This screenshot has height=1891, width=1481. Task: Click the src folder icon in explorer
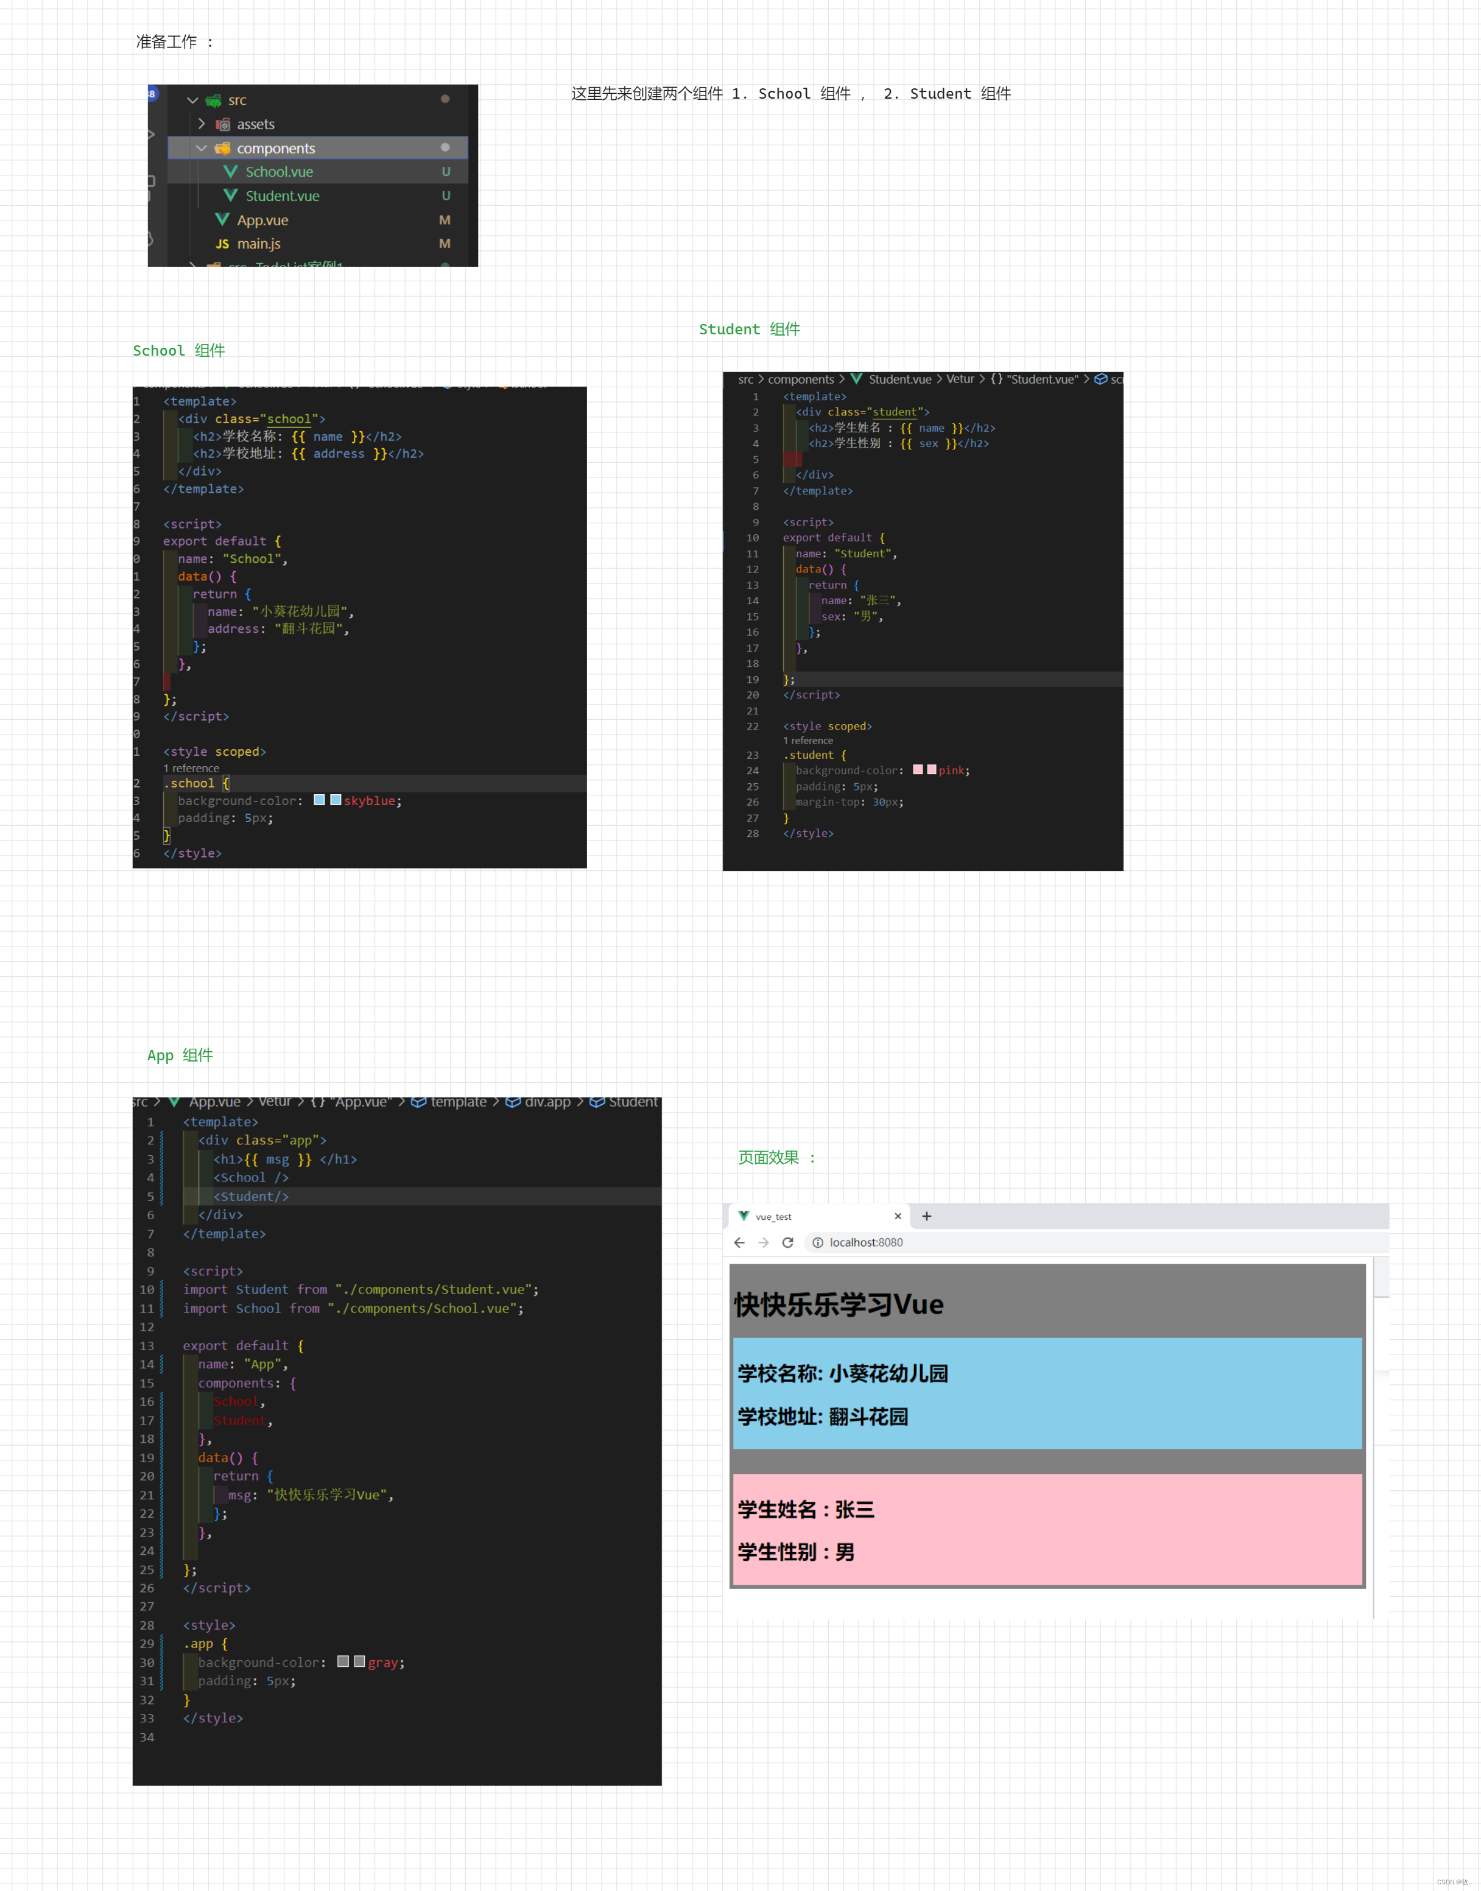213,100
